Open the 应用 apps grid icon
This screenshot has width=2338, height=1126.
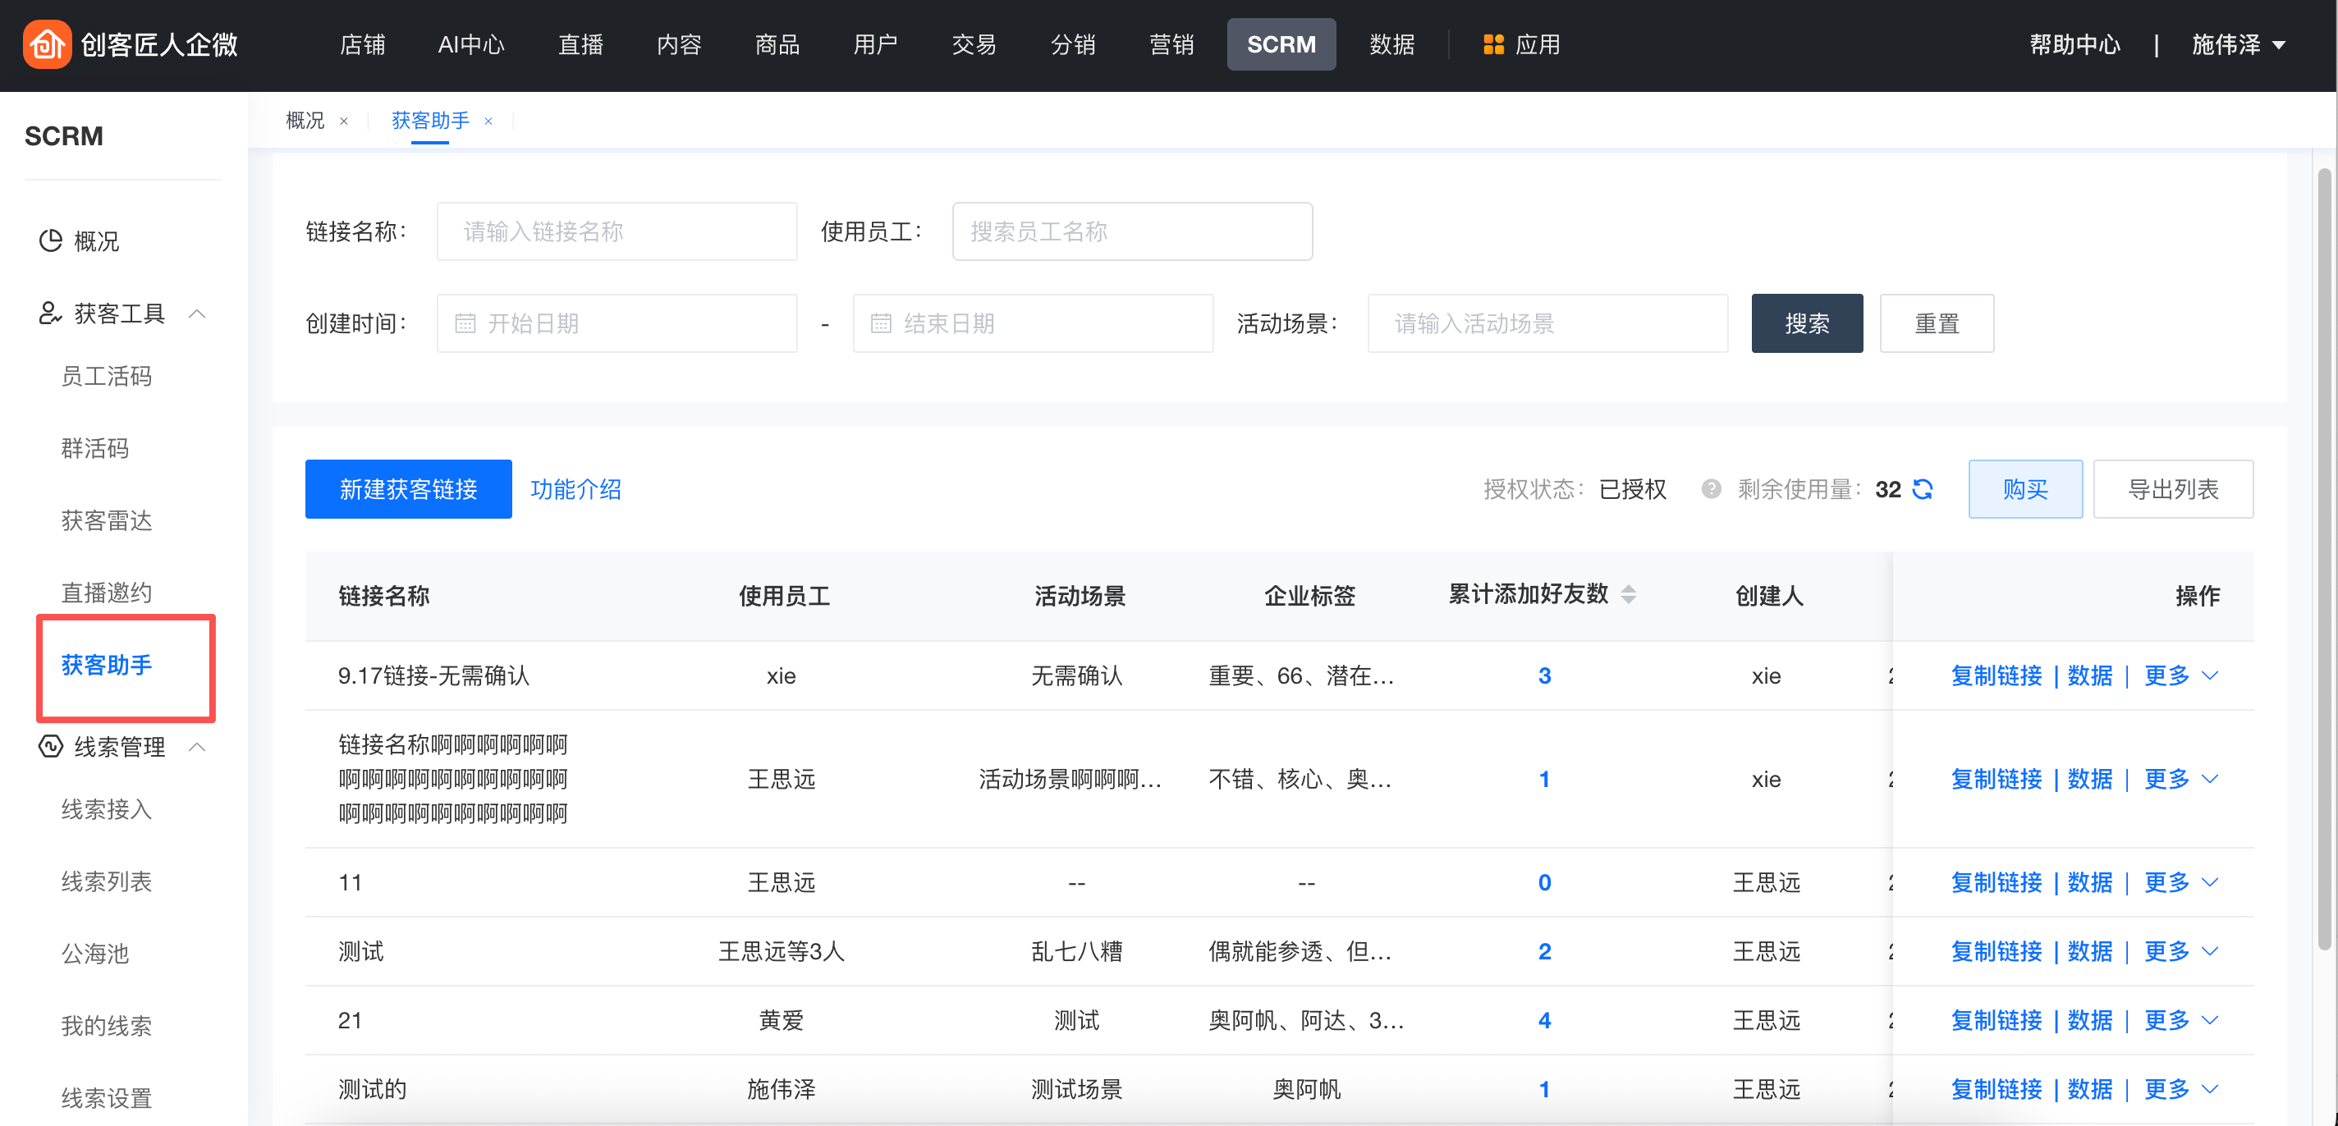pos(1493,44)
